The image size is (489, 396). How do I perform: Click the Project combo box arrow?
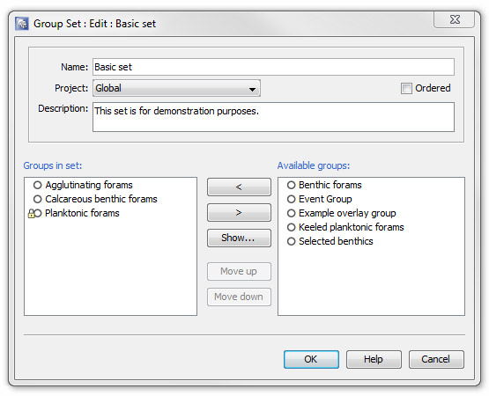point(252,89)
